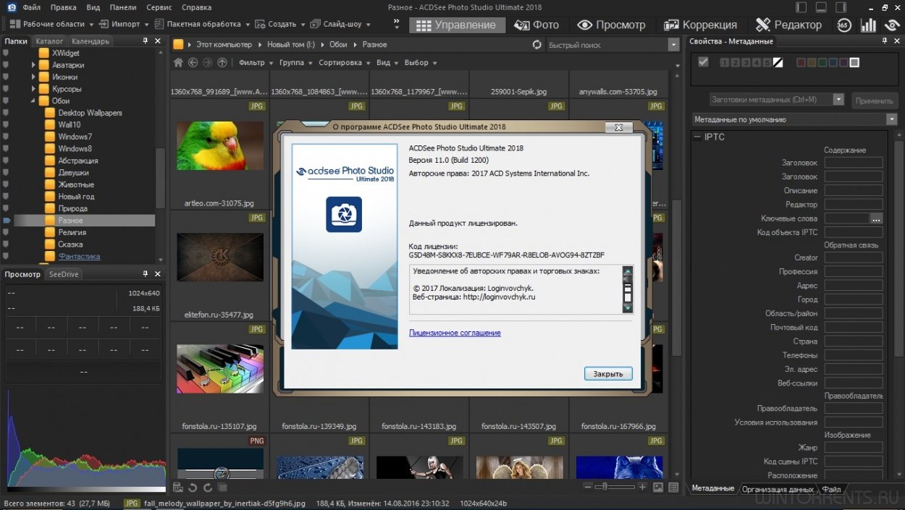Open the Dashboard bar chart icon
Image resolution: width=905 pixels, height=510 pixels.
(868, 25)
